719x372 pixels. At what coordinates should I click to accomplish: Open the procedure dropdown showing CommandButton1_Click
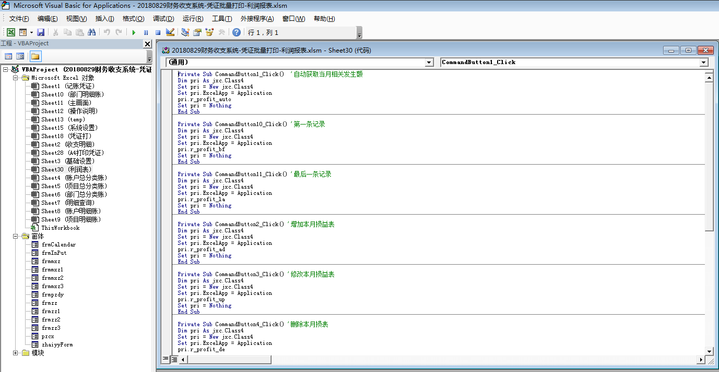(704, 63)
